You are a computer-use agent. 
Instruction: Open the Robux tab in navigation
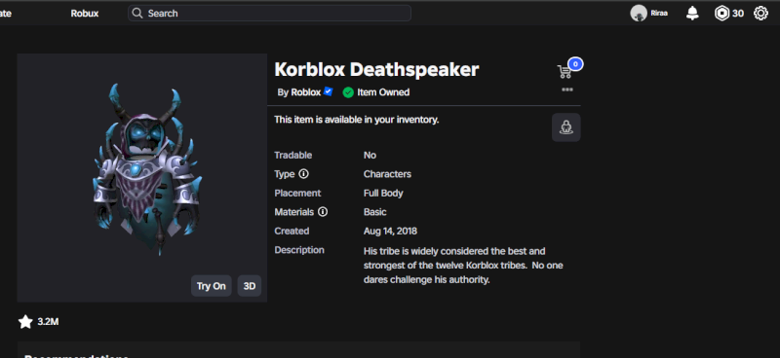(85, 14)
